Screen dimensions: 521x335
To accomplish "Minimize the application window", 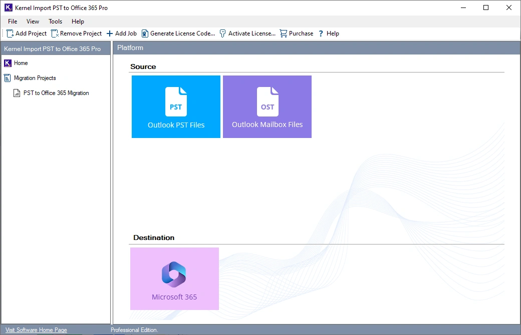I will point(463,7).
